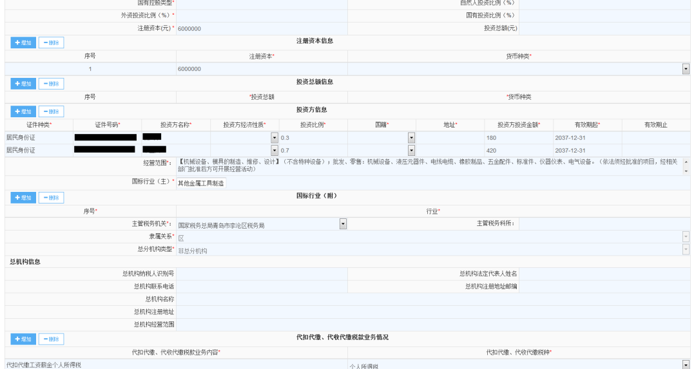Delete a row in 投资方信息 section
This screenshot has height=369, width=696.
coord(51,111)
